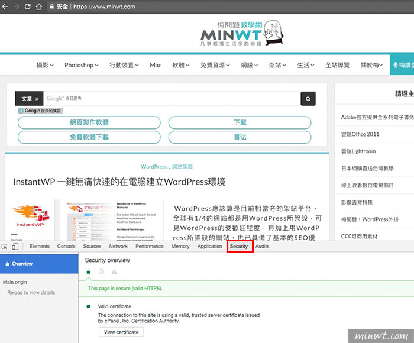Click the View certificate button

(121, 332)
